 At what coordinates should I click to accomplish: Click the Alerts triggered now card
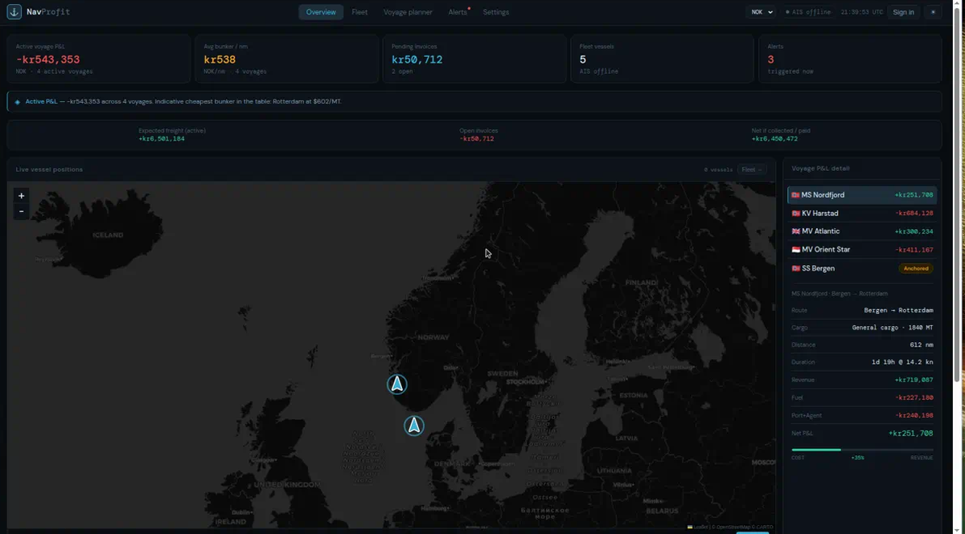click(x=850, y=59)
